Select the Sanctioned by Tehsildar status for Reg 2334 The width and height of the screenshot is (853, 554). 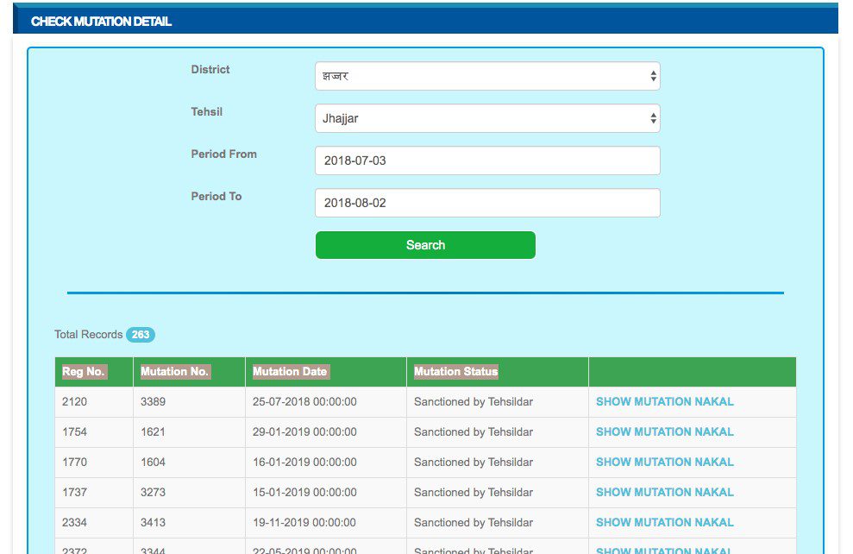[x=472, y=522]
